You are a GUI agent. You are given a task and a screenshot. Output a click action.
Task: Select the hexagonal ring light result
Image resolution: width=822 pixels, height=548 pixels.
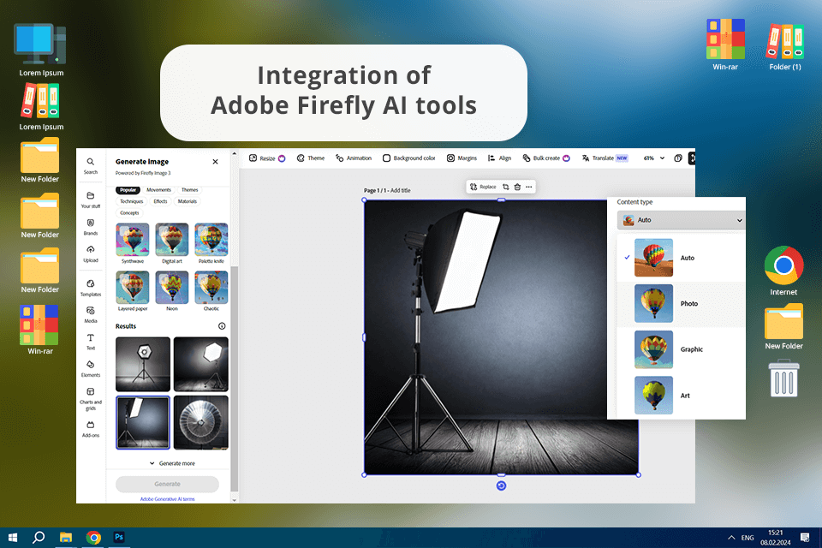pyautogui.click(x=143, y=365)
